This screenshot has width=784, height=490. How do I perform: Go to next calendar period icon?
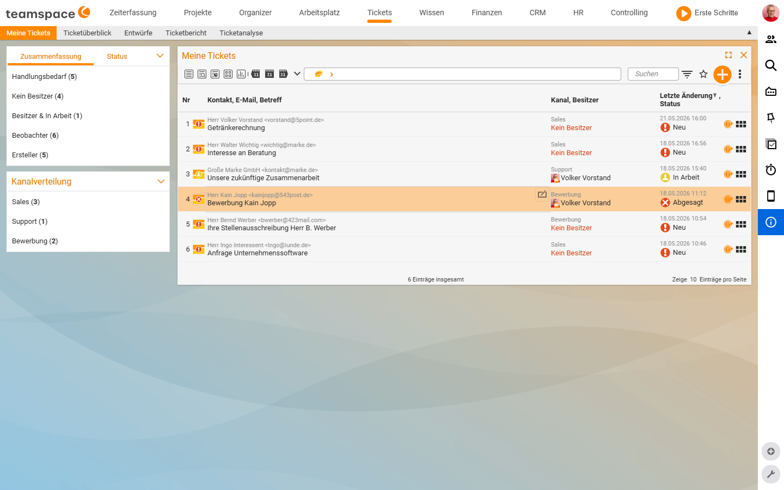pos(283,74)
